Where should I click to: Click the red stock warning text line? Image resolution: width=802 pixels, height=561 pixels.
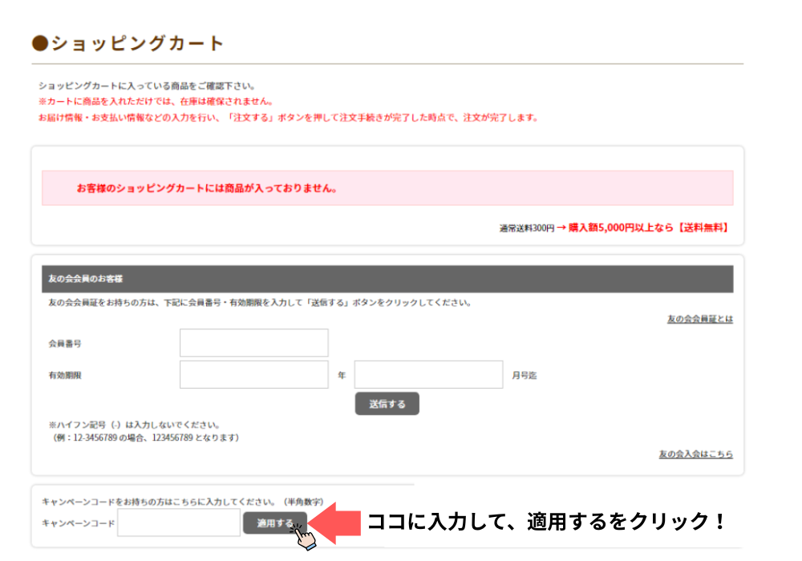pyautogui.click(x=156, y=102)
